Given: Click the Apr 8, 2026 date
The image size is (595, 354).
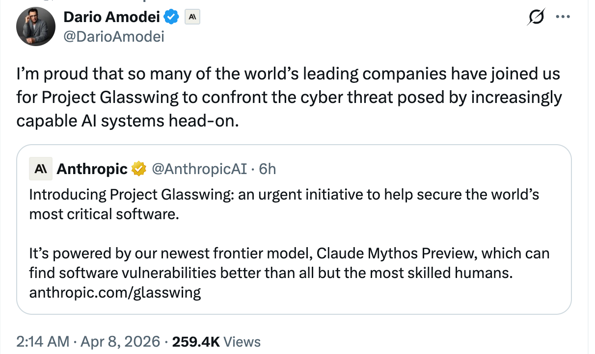Looking at the screenshot, I should [120, 342].
